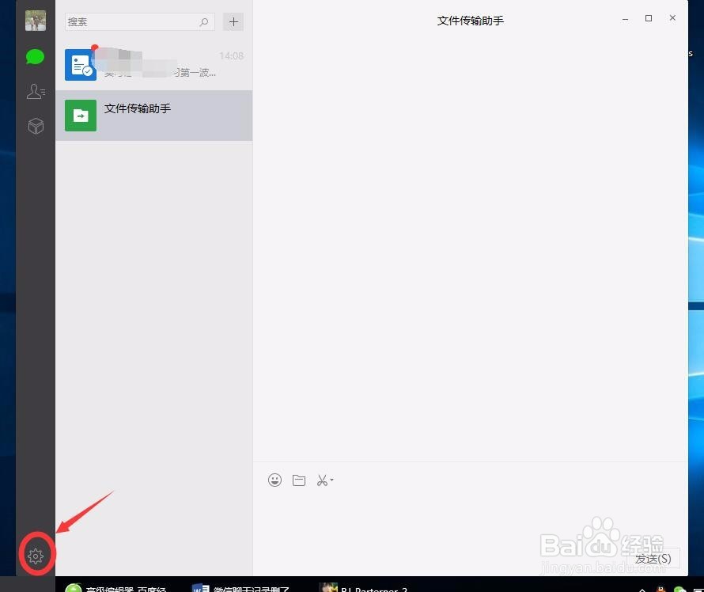Screen dimensions: 704x592
Task: Click the plus button to start group chat
Action: [233, 21]
